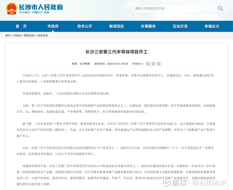
Task: Open the 首页 navigation menu
Action: [x=21, y=26]
